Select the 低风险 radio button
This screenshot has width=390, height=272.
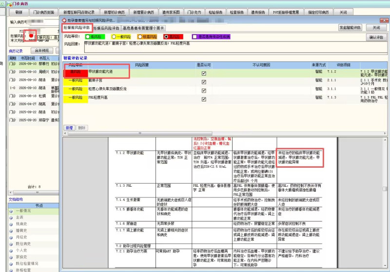click(x=88, y=37)
